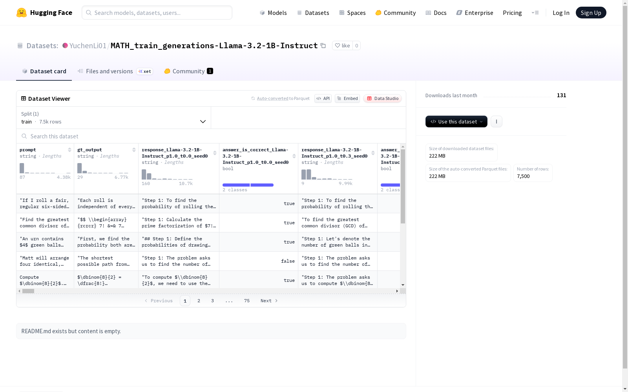Open the Use this dataset dropdown

[x=456, y=122]
